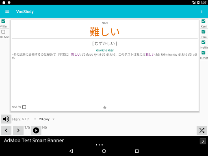Shuffle the word order
Image resolution: width=208 pixels, height=156 pixels.
(x=202, y=130)
